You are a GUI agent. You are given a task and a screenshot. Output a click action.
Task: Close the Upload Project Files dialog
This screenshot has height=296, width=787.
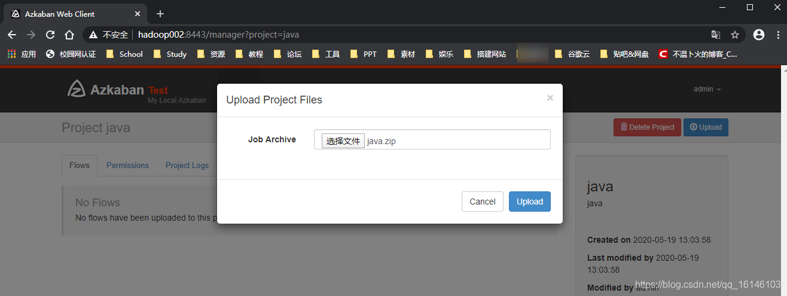tap(550, 97)
